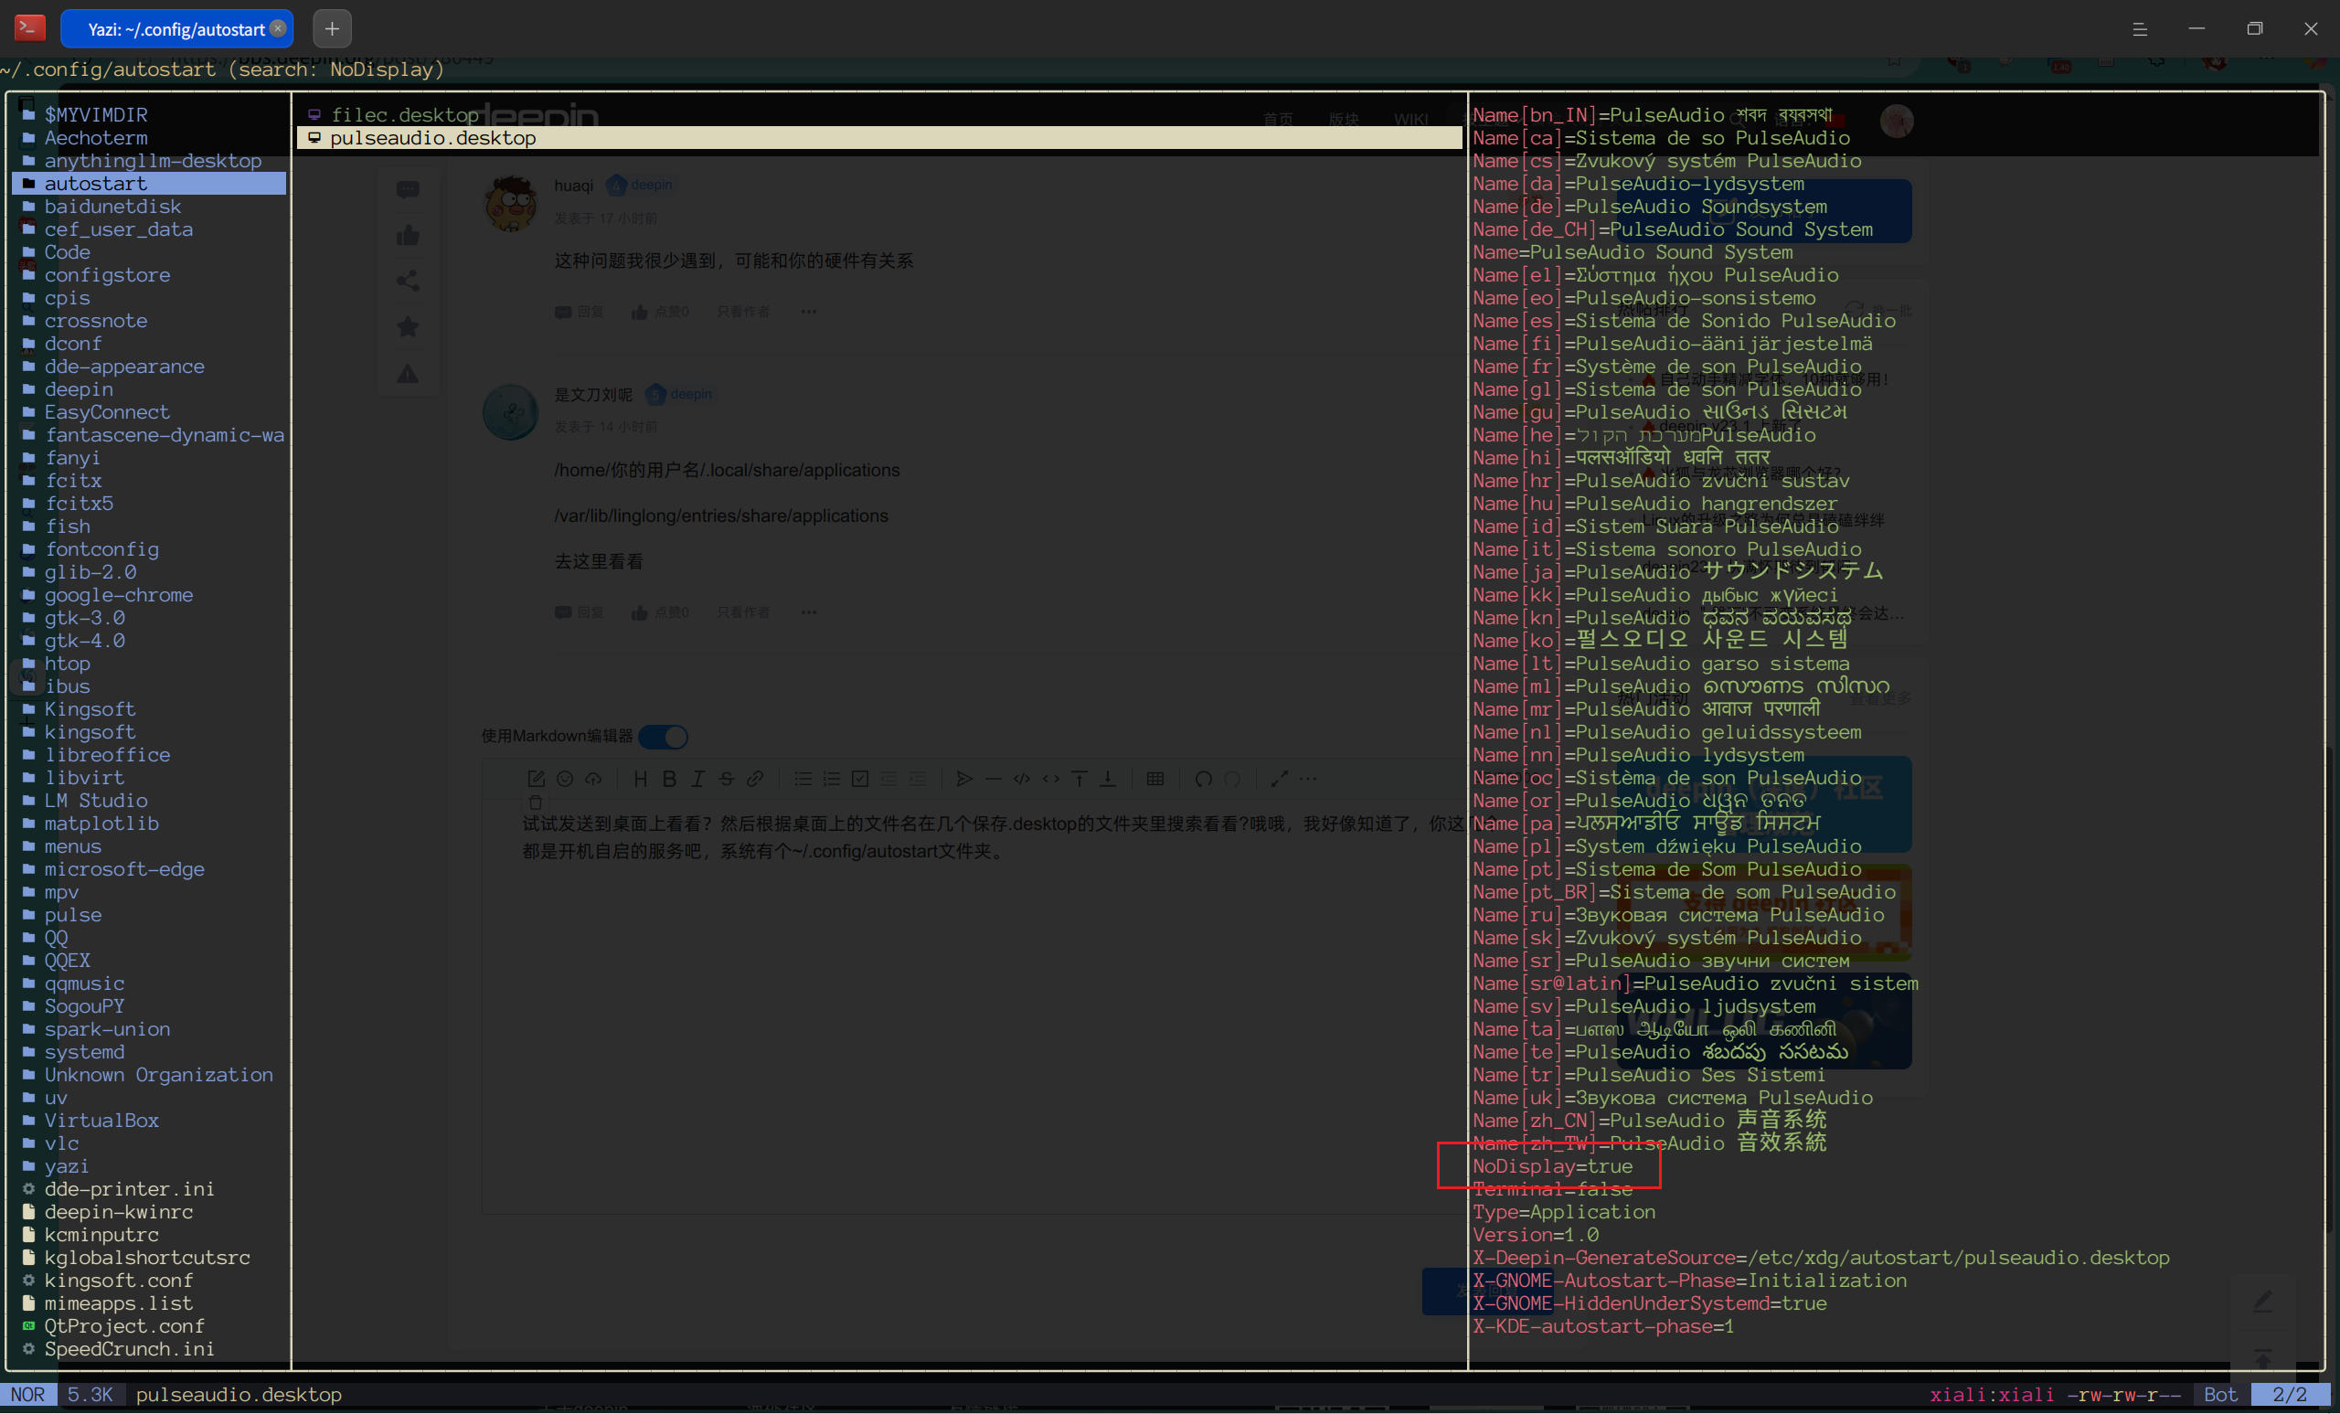2340x1414 pixels.
Task: Select the ibus folder
Action: click(x=149, y=686)
